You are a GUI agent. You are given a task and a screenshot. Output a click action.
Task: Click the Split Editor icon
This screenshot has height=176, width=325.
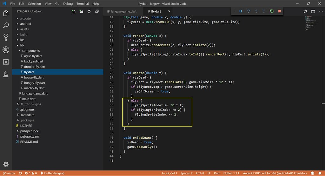(313, 12)
